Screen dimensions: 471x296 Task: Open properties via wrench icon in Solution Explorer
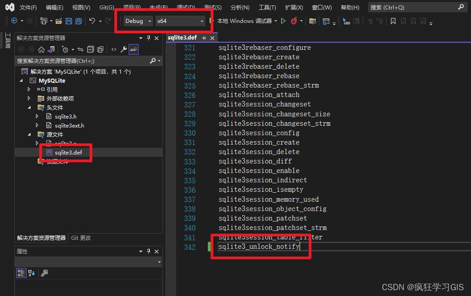[123, 49]
